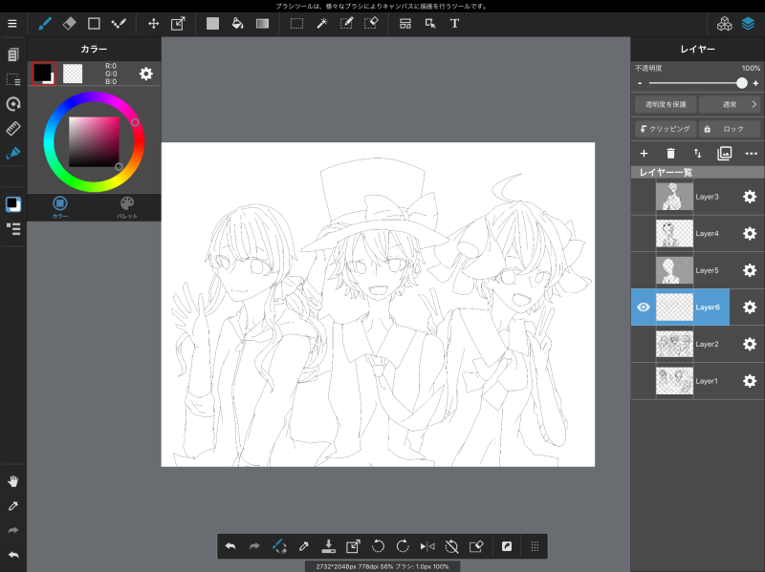Toggle Layer6 visibility eye
765x572 pixels.
pyautogui.click(x=644, y=307)
